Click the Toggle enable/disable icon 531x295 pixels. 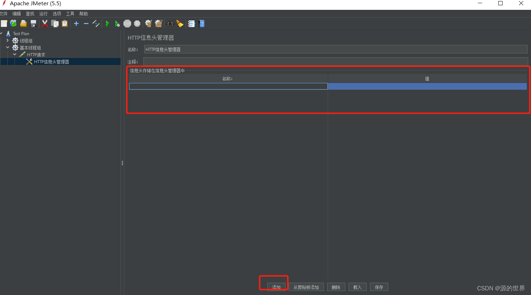point(96,24)
